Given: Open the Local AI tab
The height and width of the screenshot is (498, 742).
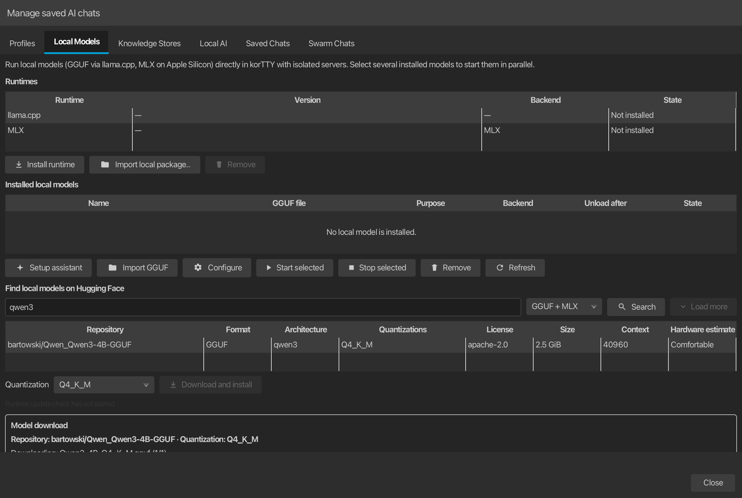Looking at the screenshot, I should [x=213, y=43].
